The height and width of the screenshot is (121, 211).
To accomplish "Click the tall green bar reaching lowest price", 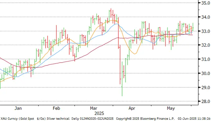I will click(x=122, y=79).
